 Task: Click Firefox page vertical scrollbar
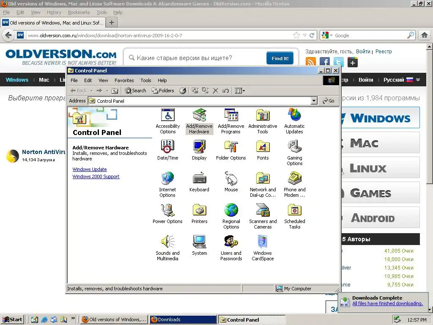pyautogui.click(x=430, y=117)
